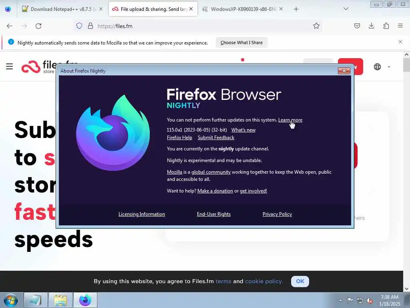The width and height of the screenshot is (410, 308).
Task: Click the scrollbar down arrow
Action: [x=406, y=289]
